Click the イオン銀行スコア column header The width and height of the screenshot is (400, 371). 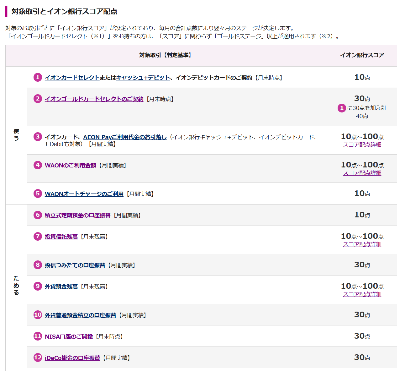pyautogui.click(x=362, y=55)
